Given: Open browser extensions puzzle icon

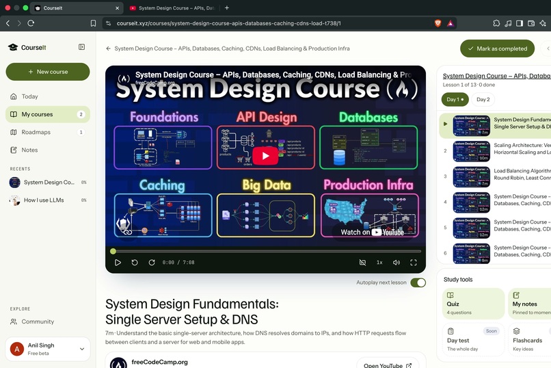Looking at the screenshot, I should pyautogui.click(x=496, y=23).
